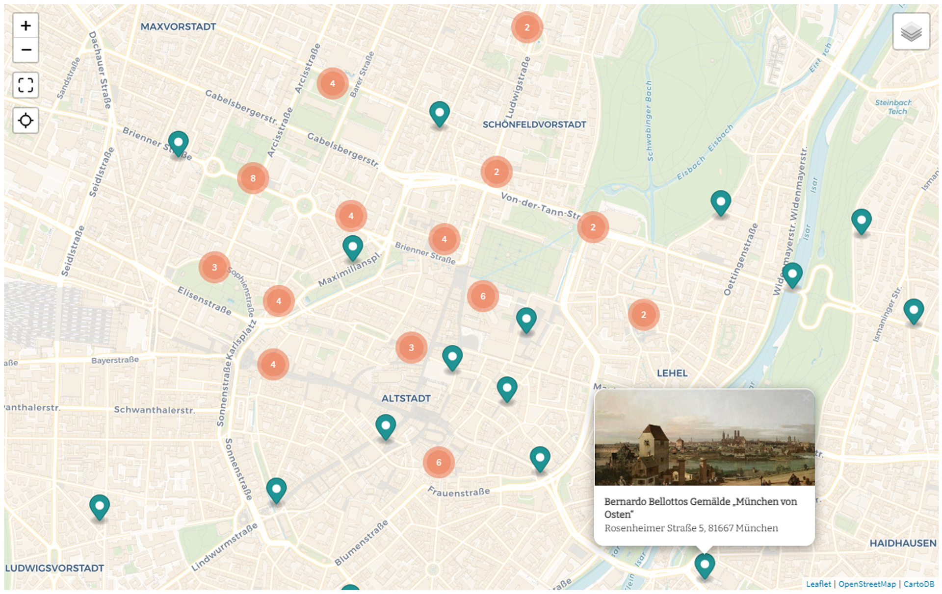The width and height of the screenshot is (942, 594).
Task: Open cluster of 6 above Frauenstraße
Action: pos(439,463)
